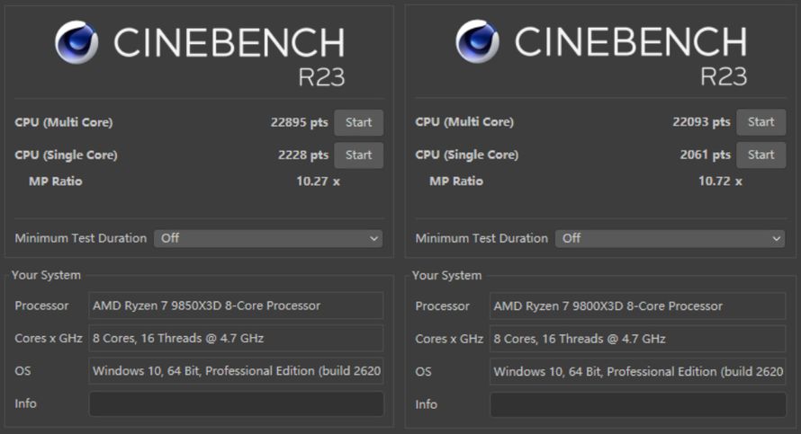Open right panel's Minimum Test Duration dropdown
The image size is (801, 434).
click(670, 238)
